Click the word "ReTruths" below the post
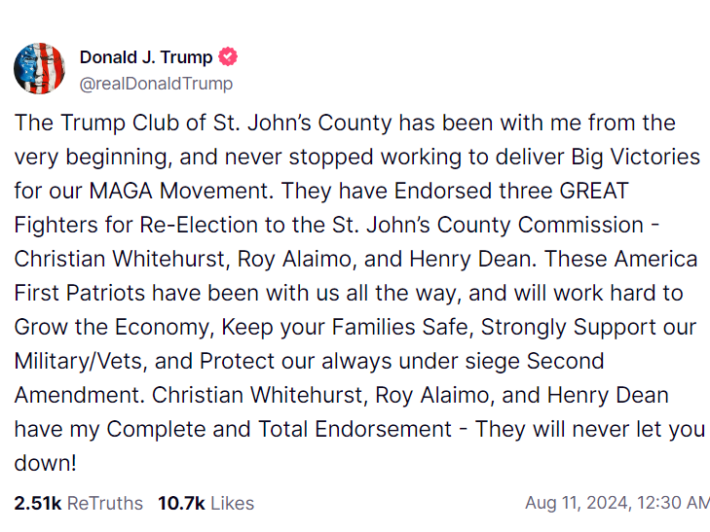Image resolution: width=710 pixels, height=532 pixels. click(105, 503)
